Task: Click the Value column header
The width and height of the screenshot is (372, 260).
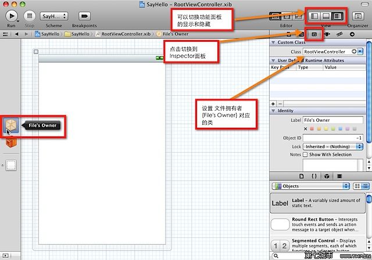Action: click(x=344, y=67)
